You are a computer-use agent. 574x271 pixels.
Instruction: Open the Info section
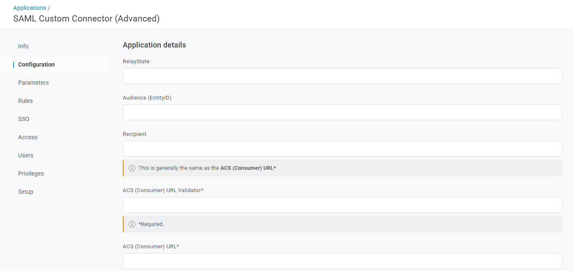tap(23, 46)
